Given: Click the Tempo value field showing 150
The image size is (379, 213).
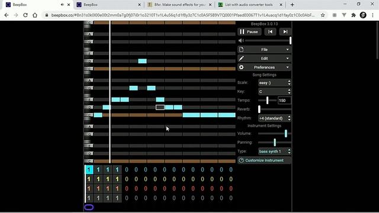Looking at the screenshot, I should coord(284,101).
